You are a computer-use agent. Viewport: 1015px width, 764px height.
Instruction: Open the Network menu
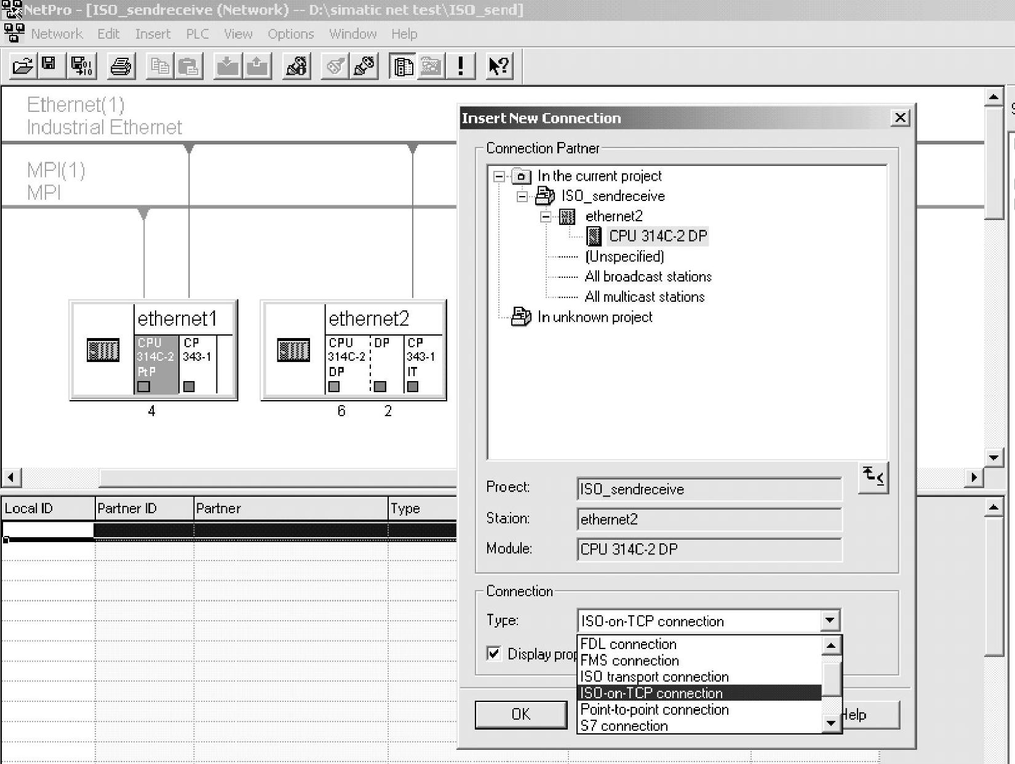[x=57, y=34]
